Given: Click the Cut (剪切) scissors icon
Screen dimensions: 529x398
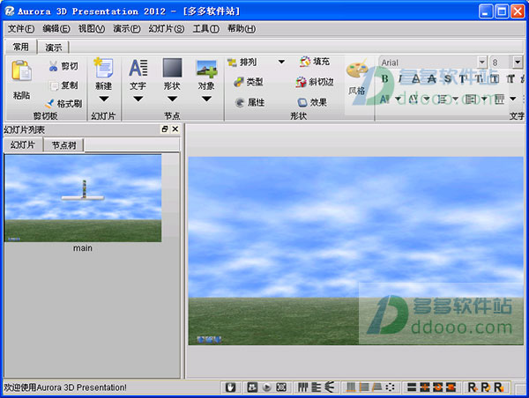Looking at the screenshot, I should pyautogui.click(x=53, y=66).
